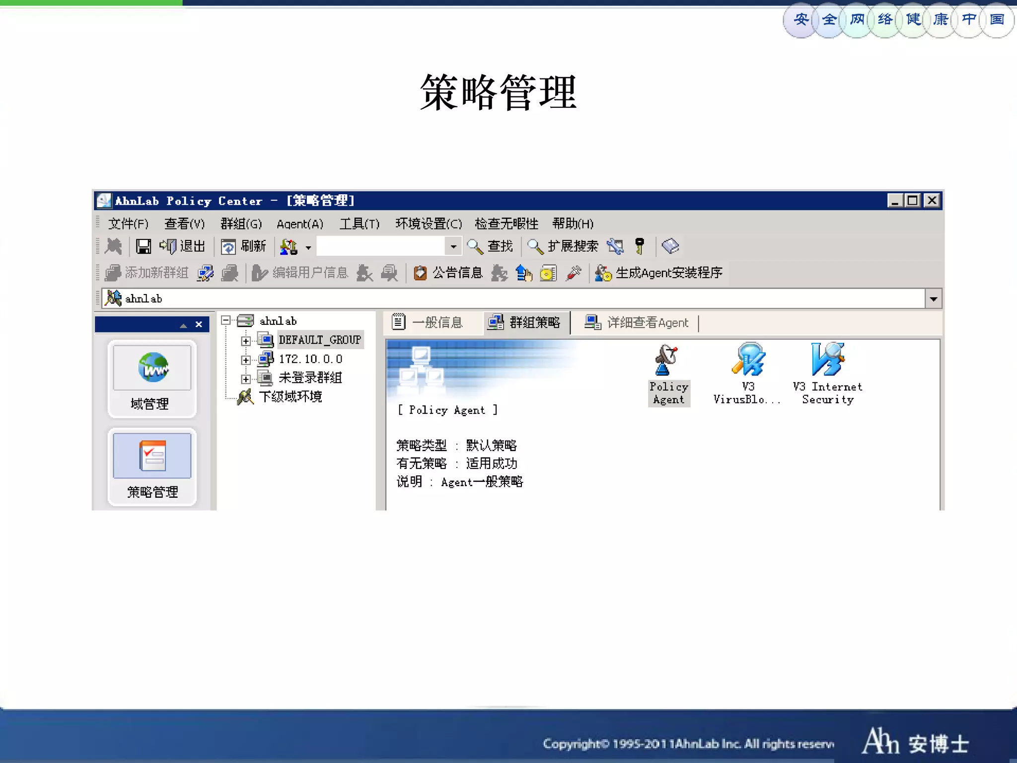Switch to the 一般信息 tab
The image size is (1017, 763).
click(428, 322)
